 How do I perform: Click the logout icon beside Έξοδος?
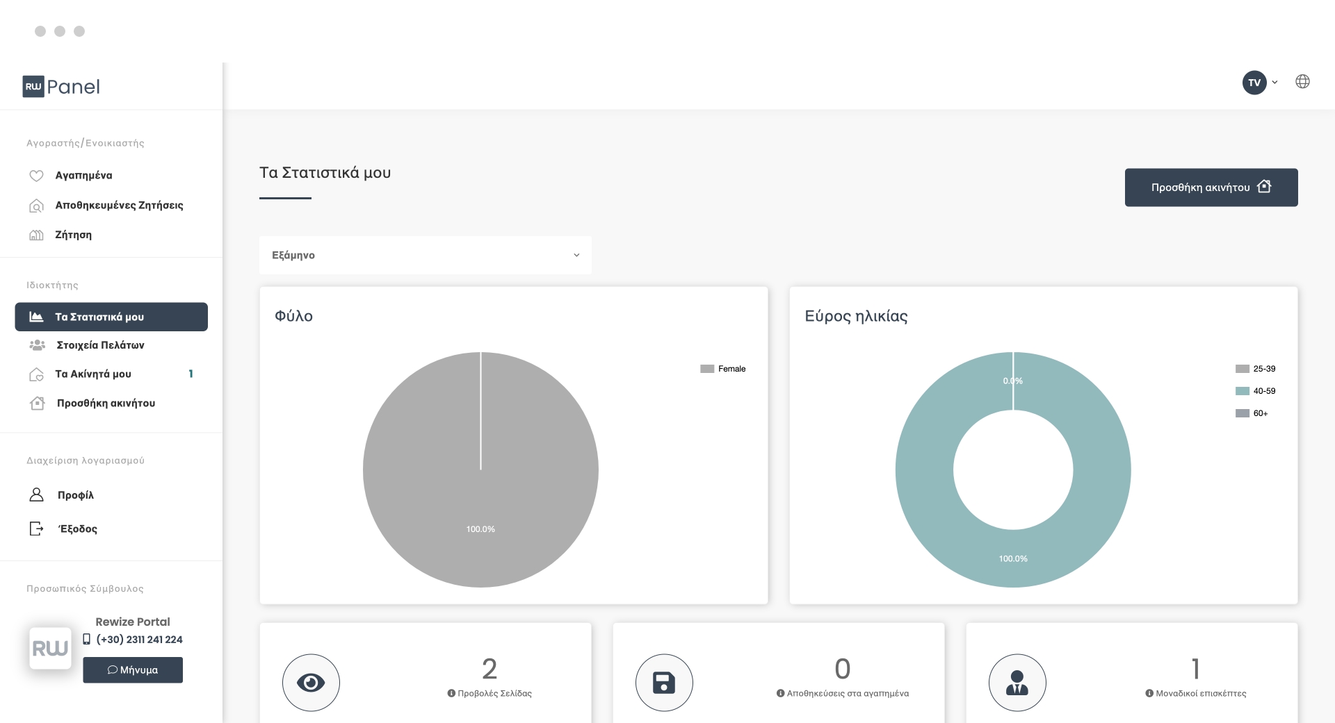click(36, 529)
